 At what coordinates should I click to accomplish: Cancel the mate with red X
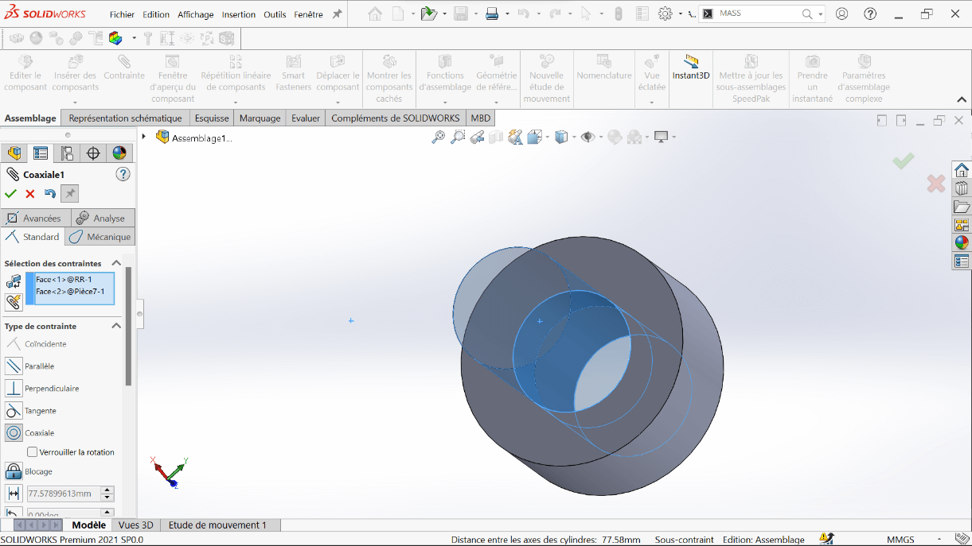click(x=30, y=194)
